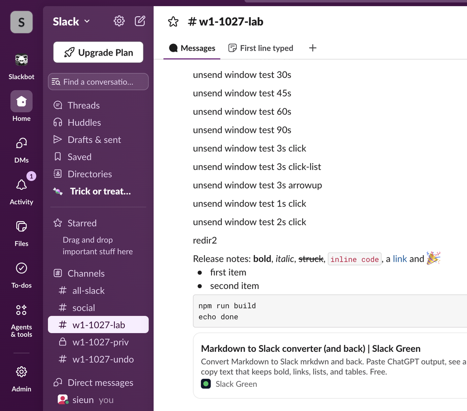Open Files in the left rail
This screenshot has width=467, height=411.
pyautogui.click(x=21, y=234)
